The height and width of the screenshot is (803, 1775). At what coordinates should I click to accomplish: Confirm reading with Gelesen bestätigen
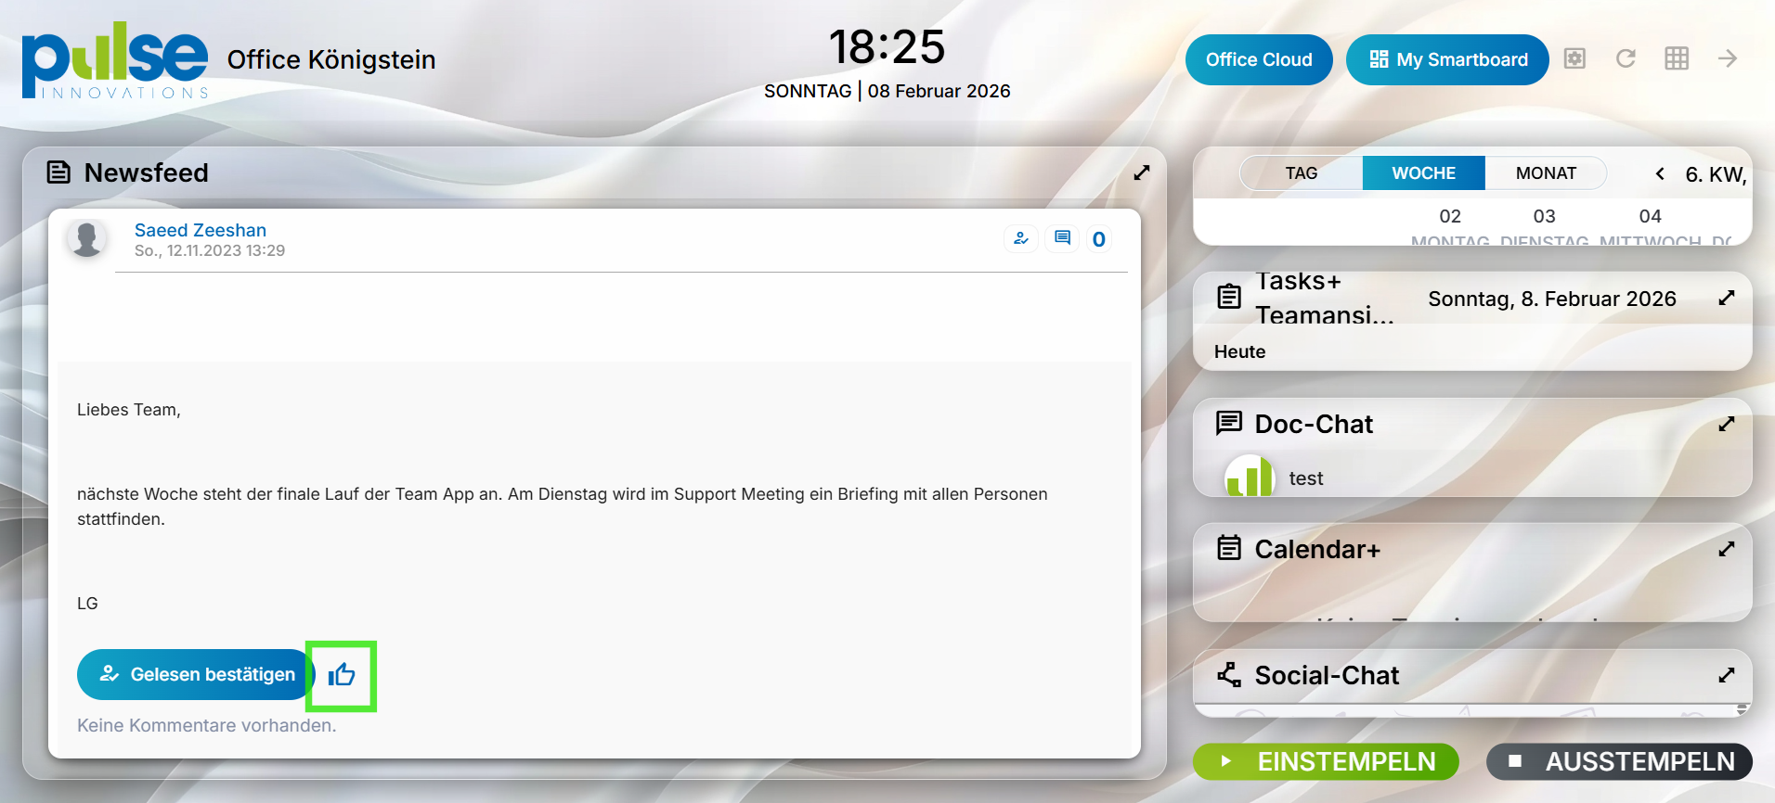[x=196, y=674]
